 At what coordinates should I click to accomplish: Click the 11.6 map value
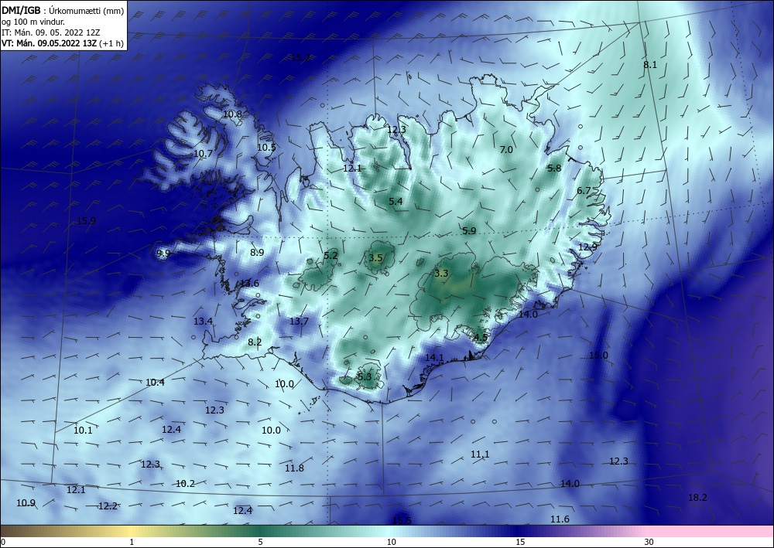(560, 519)
